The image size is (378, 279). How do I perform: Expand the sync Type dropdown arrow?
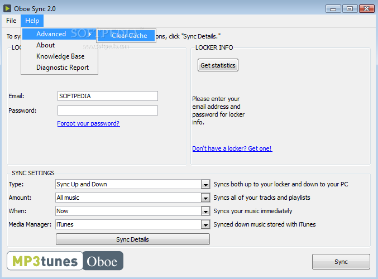click(205, 185)
